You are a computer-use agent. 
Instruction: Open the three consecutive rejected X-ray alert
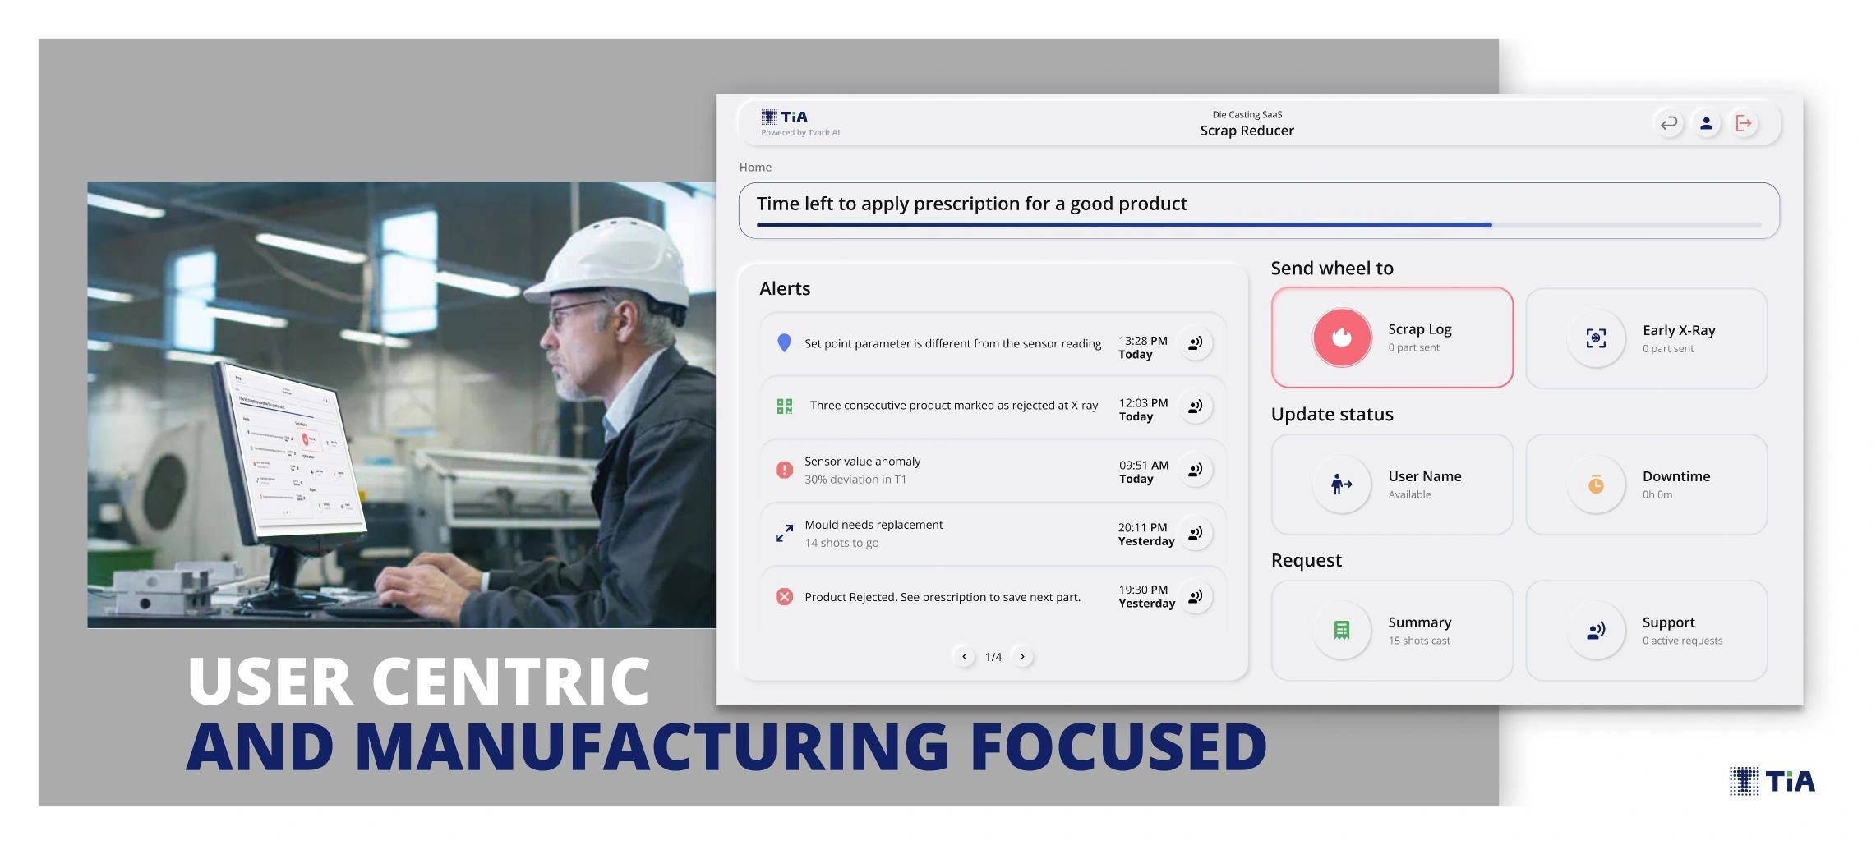point(953,406)
